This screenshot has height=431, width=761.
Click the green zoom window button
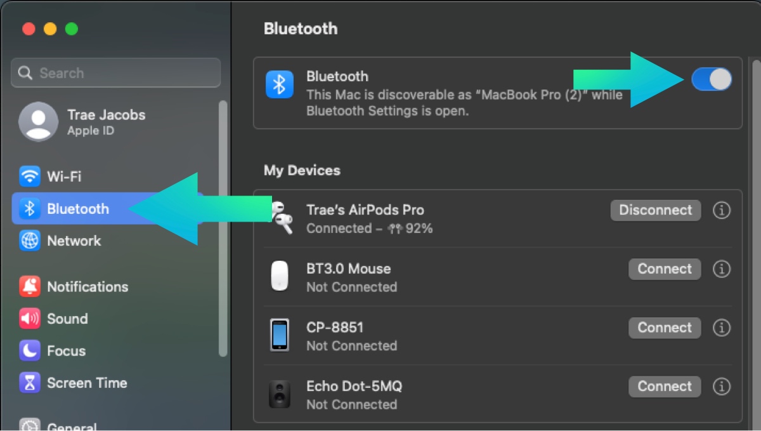coord(72,29)
